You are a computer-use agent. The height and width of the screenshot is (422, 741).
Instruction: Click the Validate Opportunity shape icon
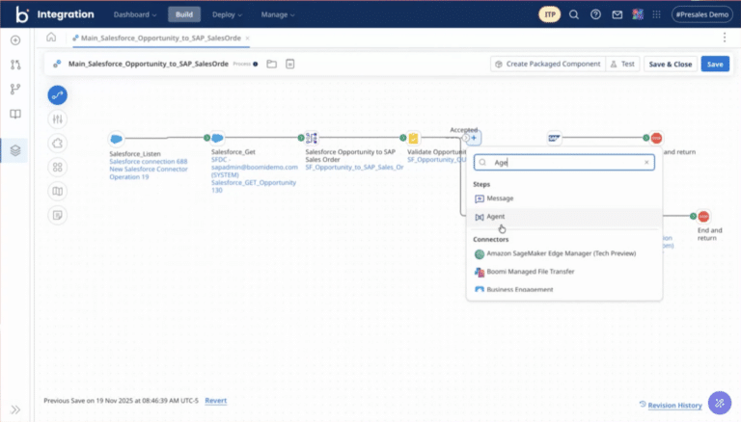click(x=413, y=139)
